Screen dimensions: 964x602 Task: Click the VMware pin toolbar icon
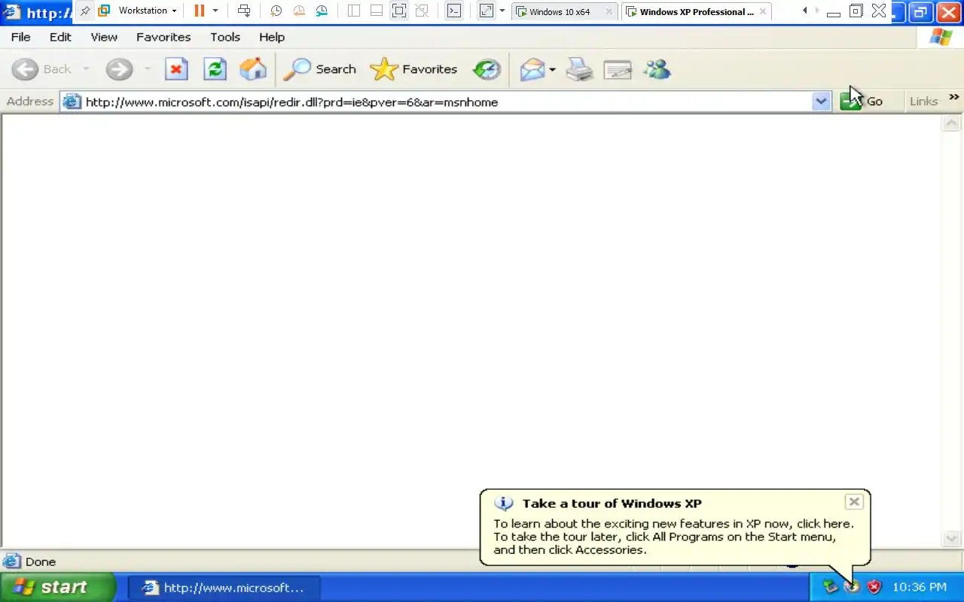click(x=84, y=11)
